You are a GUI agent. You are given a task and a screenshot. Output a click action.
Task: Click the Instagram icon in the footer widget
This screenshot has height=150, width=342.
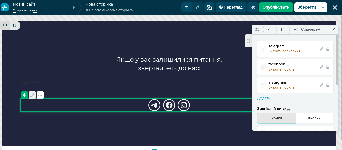(x=184, y=105)
